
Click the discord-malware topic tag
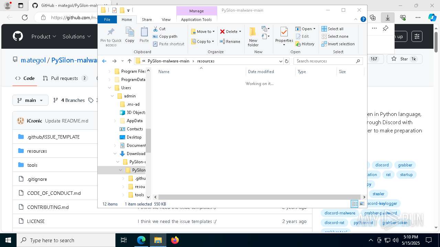click(x=340, y=213)
